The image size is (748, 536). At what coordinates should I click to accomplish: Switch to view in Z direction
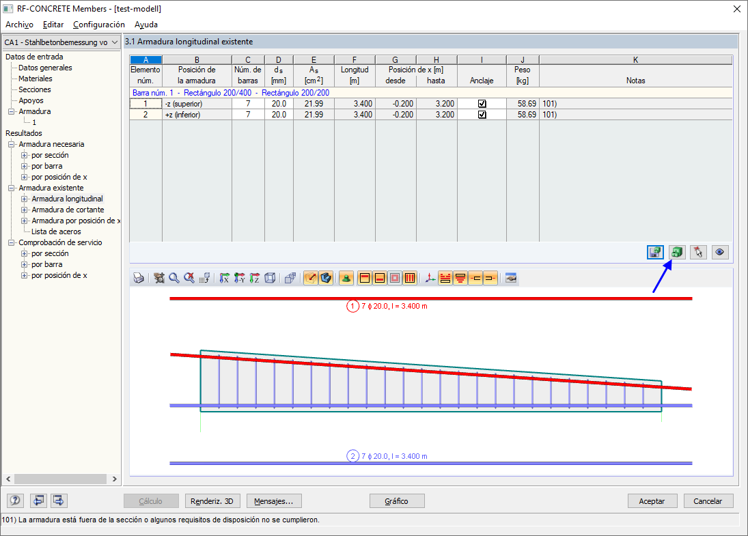(x=255, y=278)
